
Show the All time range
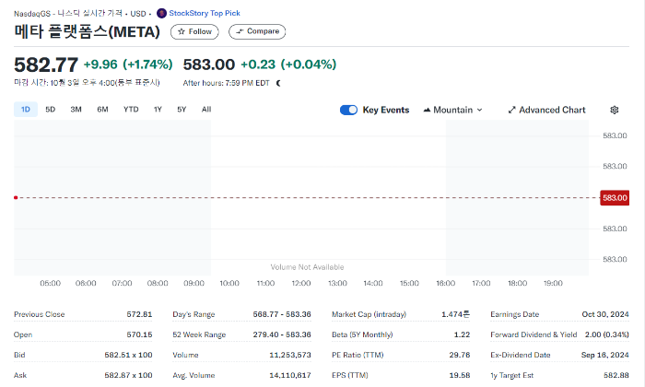pyautogui.click(x=206, y=110)
